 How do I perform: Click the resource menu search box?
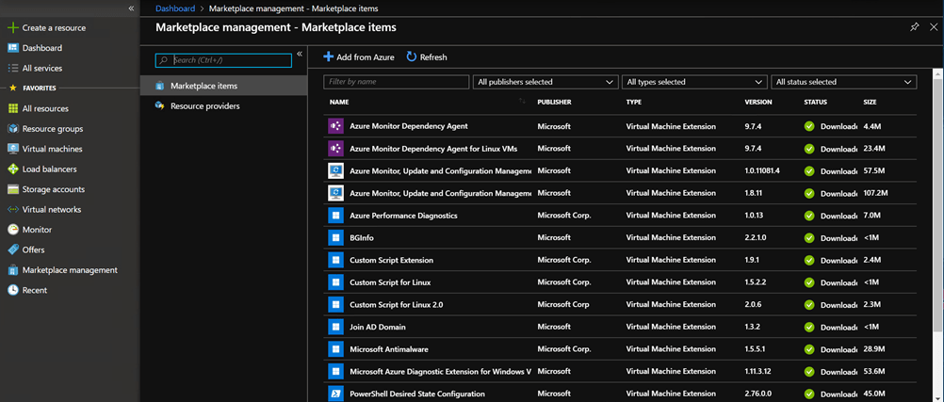point(223,60)
